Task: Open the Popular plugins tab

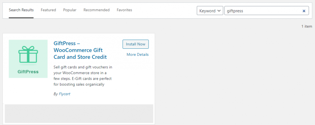Action: pos(70,10)
